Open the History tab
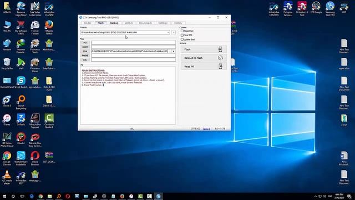This screenshot has height=200, width=355. 178,23
